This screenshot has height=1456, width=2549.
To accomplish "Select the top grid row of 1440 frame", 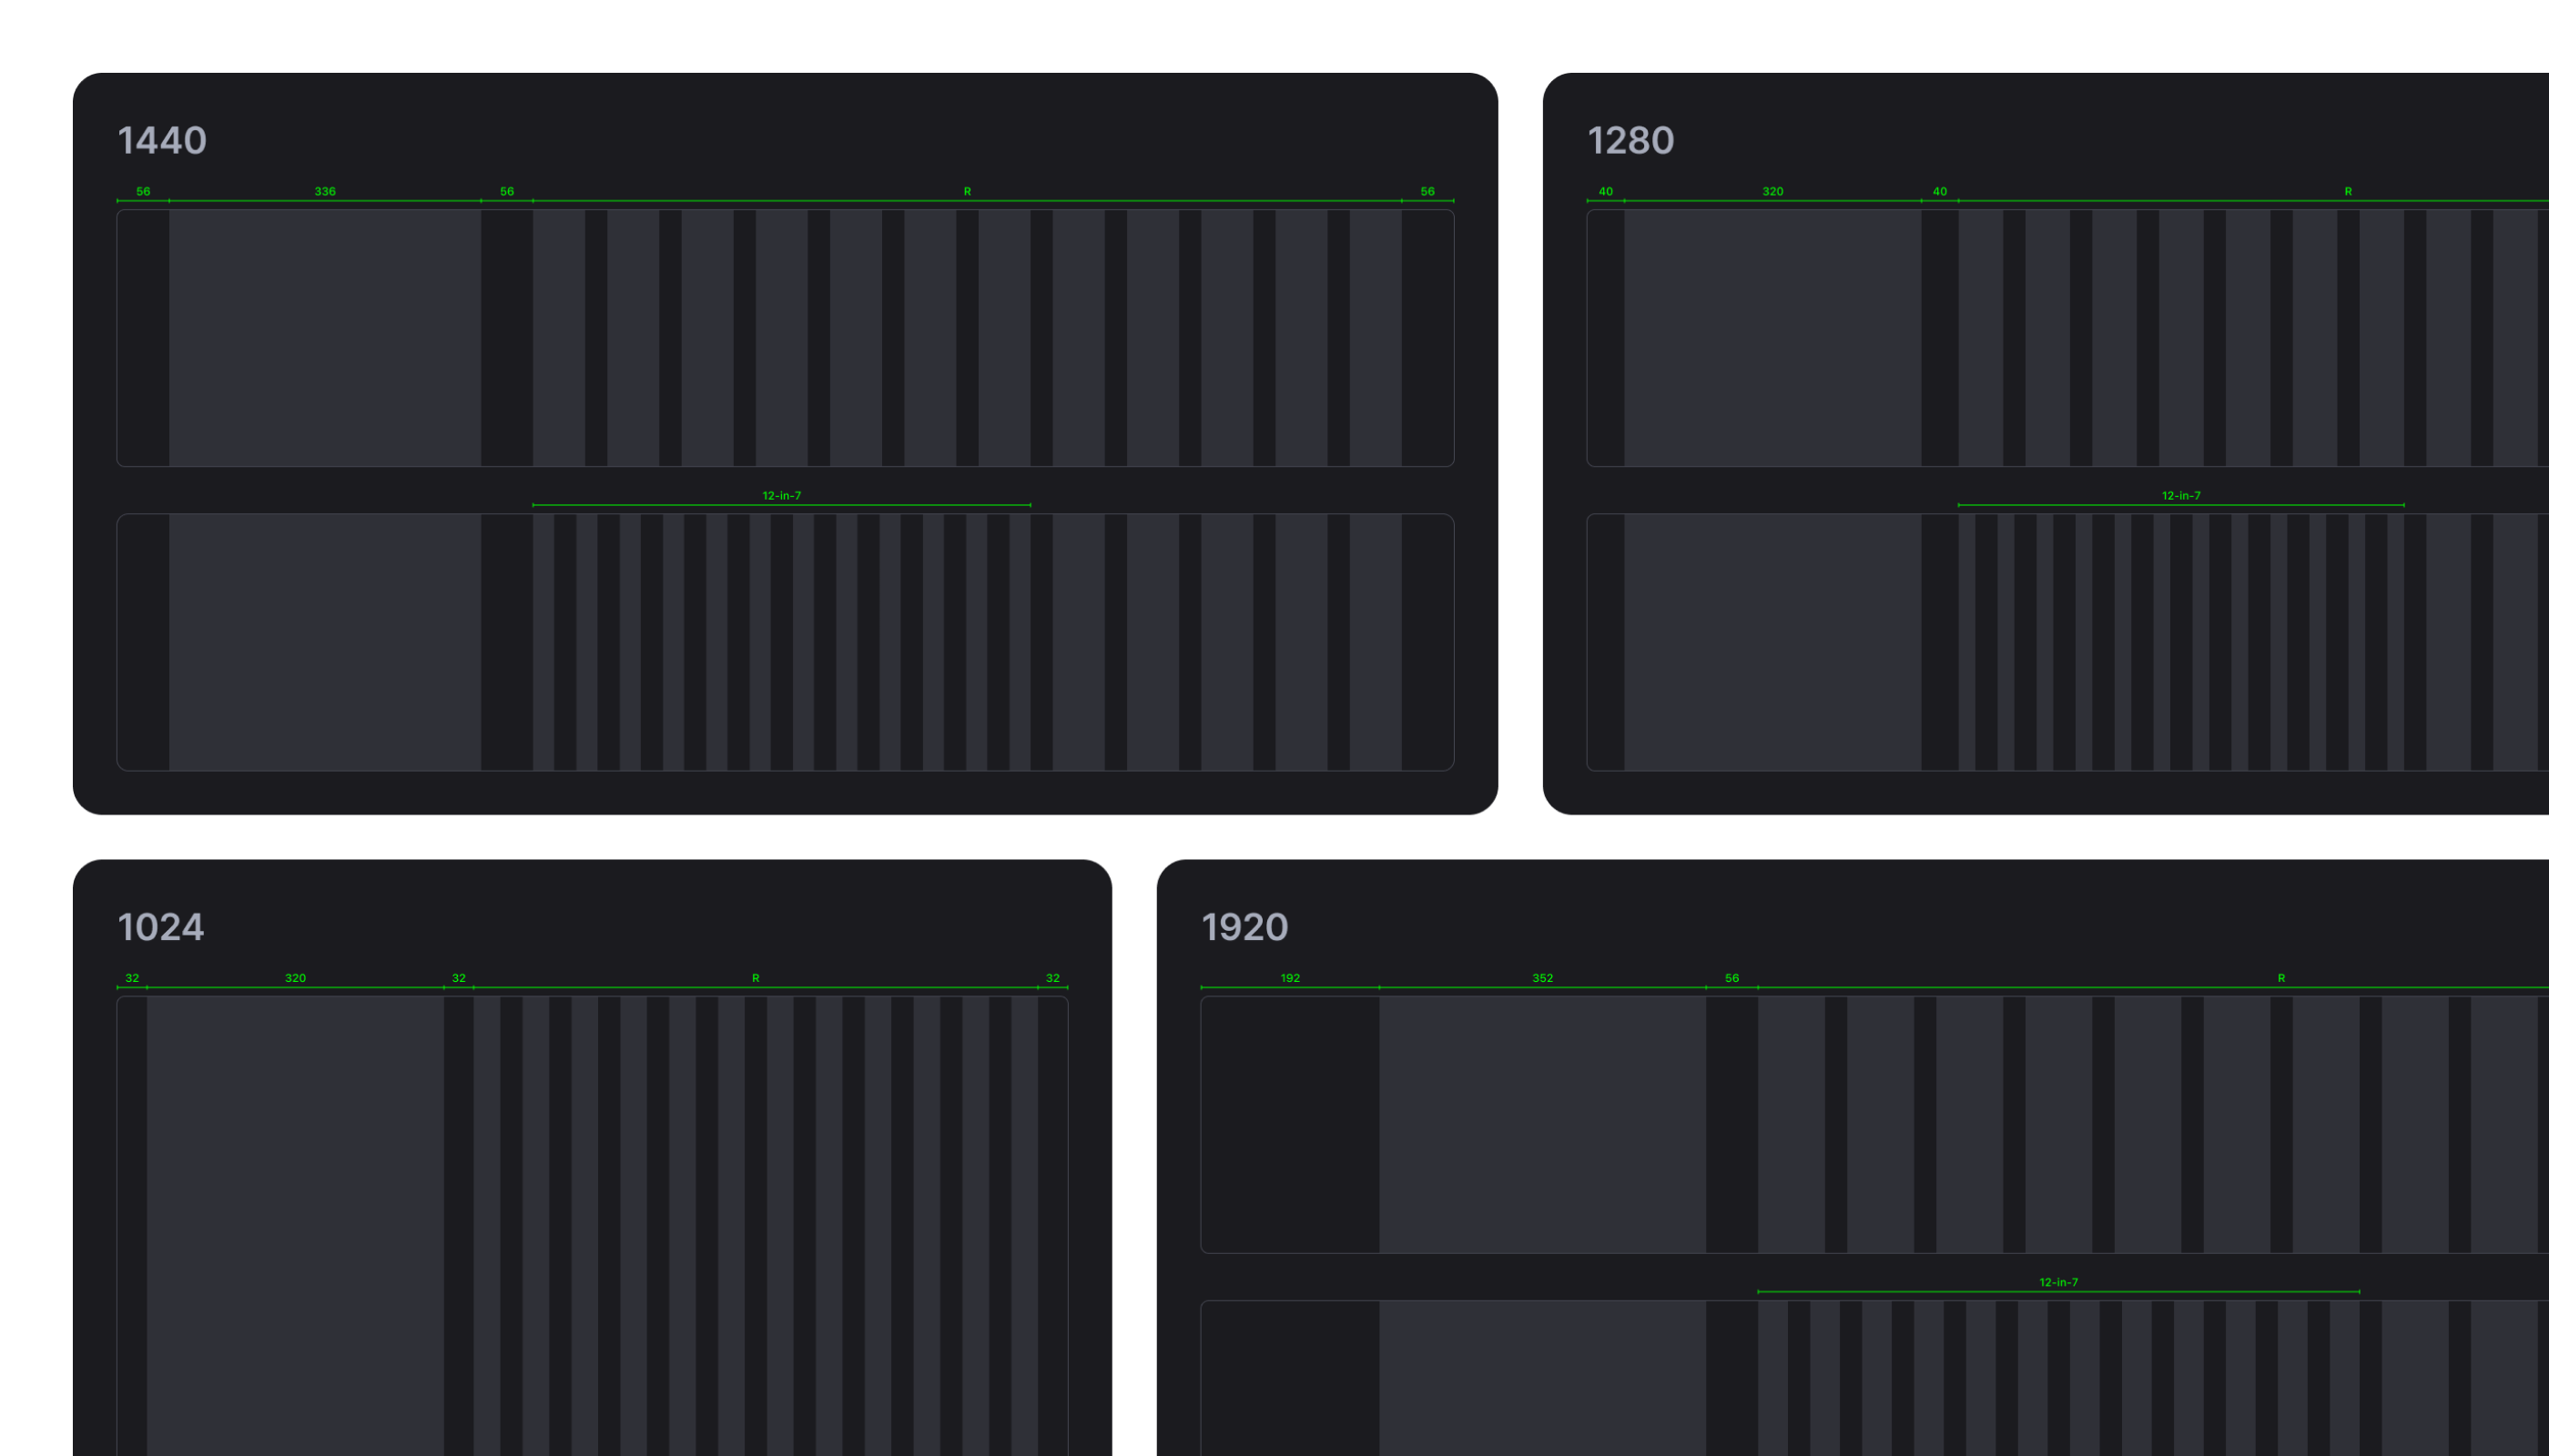I will pyautogui.click(x=786, y=338).
